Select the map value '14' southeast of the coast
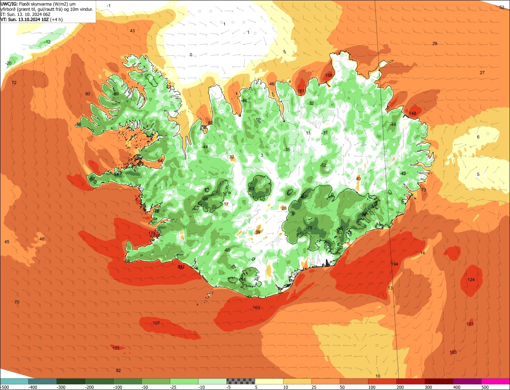The height and width of the screenshot is (390, 510). tap(422, 253)
